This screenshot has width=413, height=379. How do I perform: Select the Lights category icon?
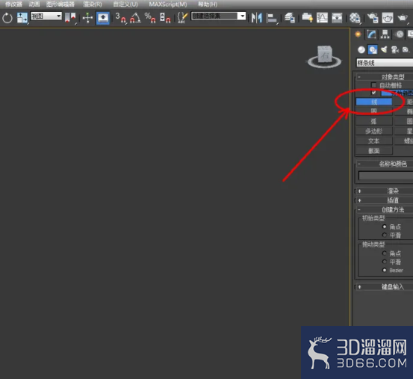[384, 49]
